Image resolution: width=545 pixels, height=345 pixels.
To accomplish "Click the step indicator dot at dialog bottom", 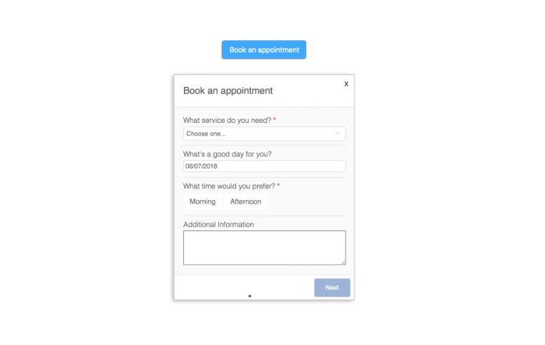I will pos(250,297).
